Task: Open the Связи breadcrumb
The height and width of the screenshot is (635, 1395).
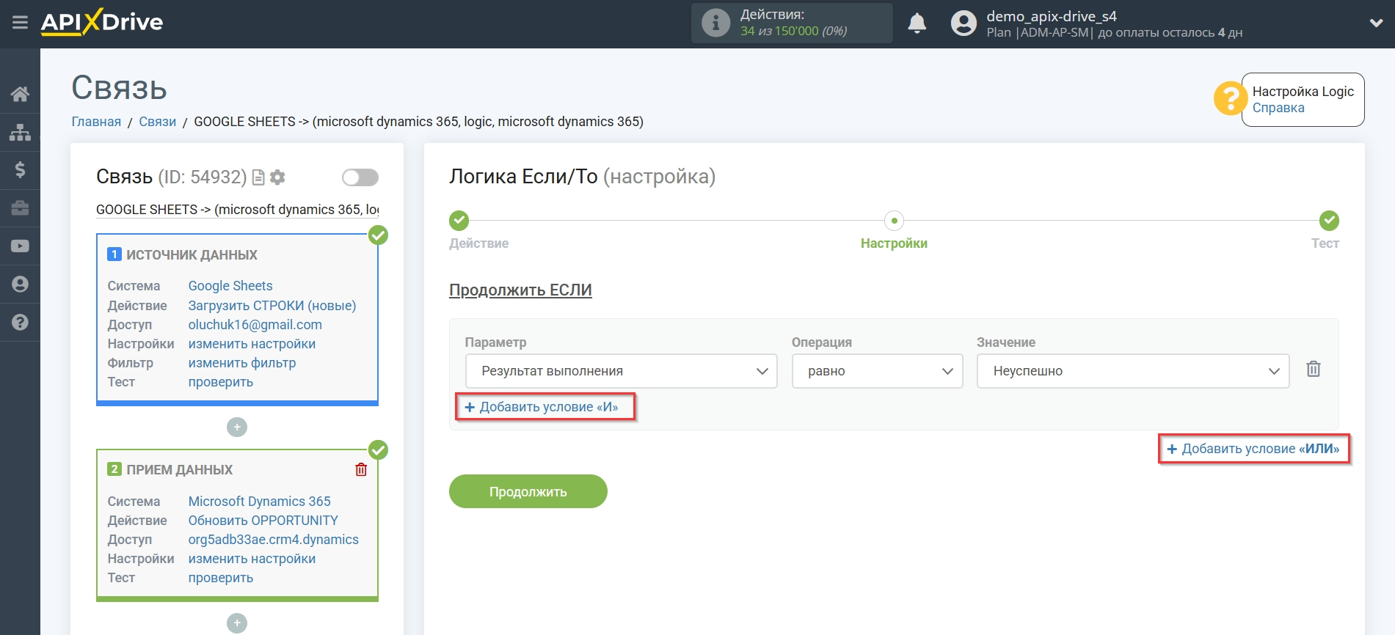Action: (158, 122)
